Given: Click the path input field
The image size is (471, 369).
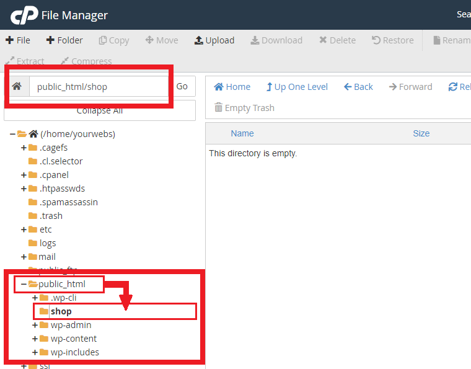Looking at the screenshot, I should click(x=99, y=87).
